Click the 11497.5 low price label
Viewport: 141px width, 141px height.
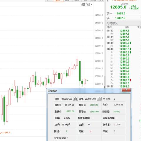point(6,132)
